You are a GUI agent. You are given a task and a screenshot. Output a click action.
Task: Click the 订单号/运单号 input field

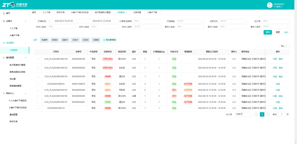pyautogui.click(x=147, y=21)
